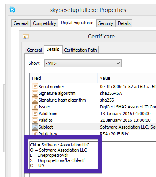
Task: Select the Valid to row
Action: (x=93, y=120)
